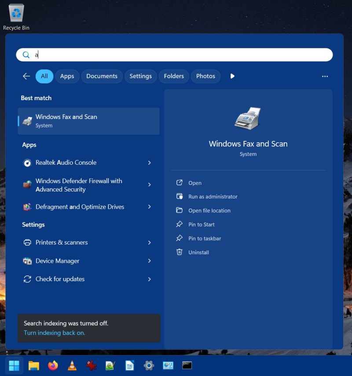352x376 pixels.
Task: Click the Turn indexing back on link
Action: (54, 333)
